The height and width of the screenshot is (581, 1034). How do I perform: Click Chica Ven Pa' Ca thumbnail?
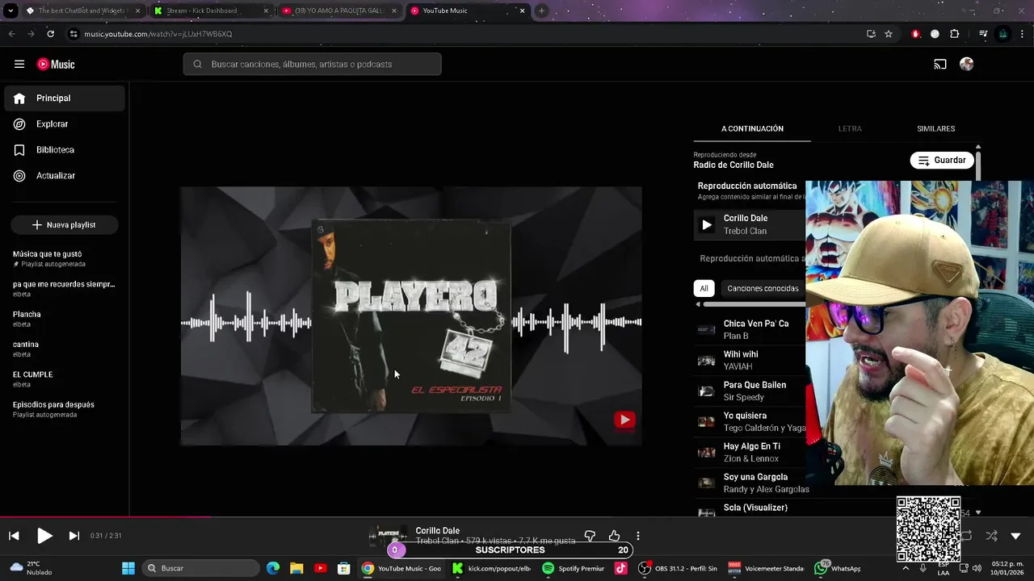click(707, 330)
